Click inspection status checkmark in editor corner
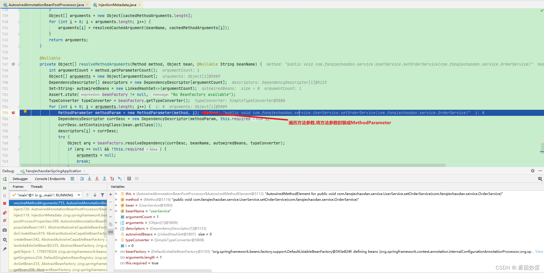 point(542,11)
